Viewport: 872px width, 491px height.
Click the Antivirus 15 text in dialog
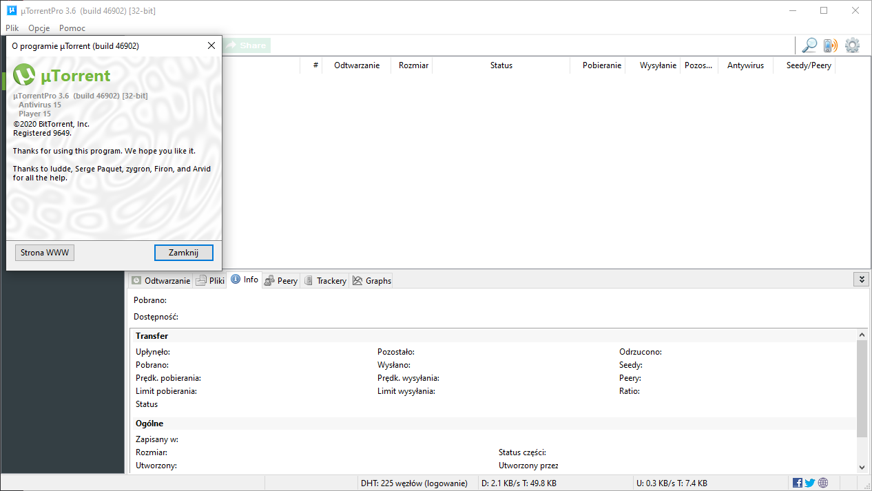coord(40,105)
